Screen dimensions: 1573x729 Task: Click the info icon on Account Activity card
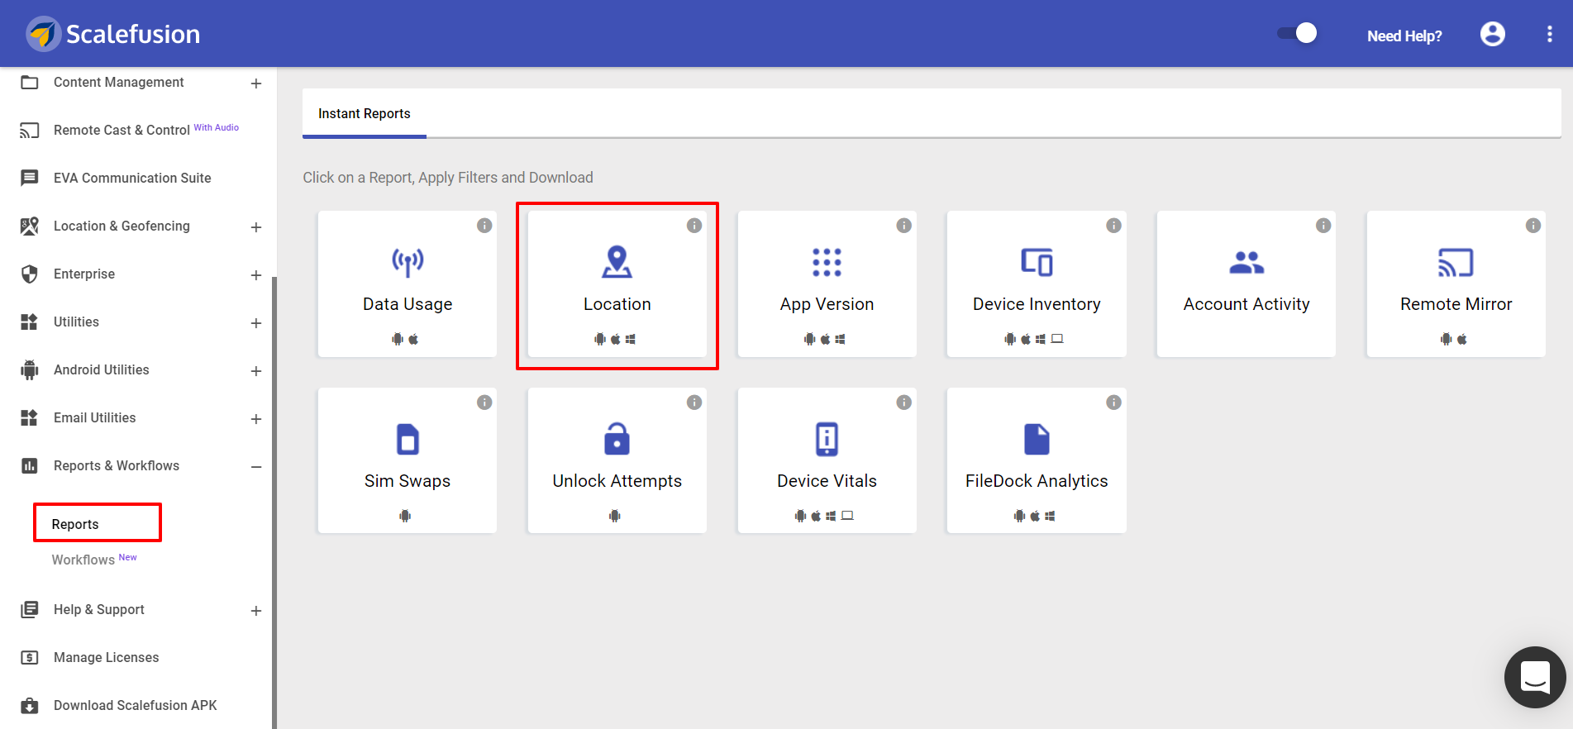(x=1323, y=226)
